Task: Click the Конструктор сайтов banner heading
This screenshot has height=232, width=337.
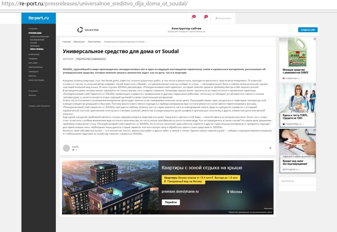Action: [186, 29]
